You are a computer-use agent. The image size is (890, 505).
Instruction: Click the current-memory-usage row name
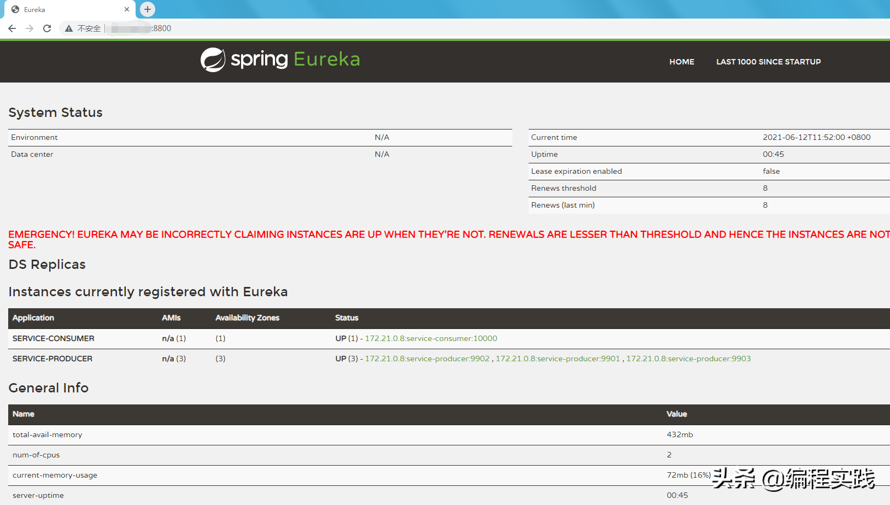pos(55,475)
